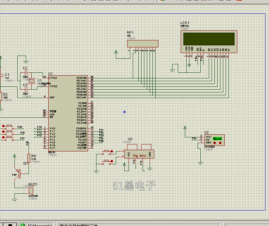This screenshot has width=269, height=226.
Task: Select resistor R2 symbol
Action: [x=1, y=97]
